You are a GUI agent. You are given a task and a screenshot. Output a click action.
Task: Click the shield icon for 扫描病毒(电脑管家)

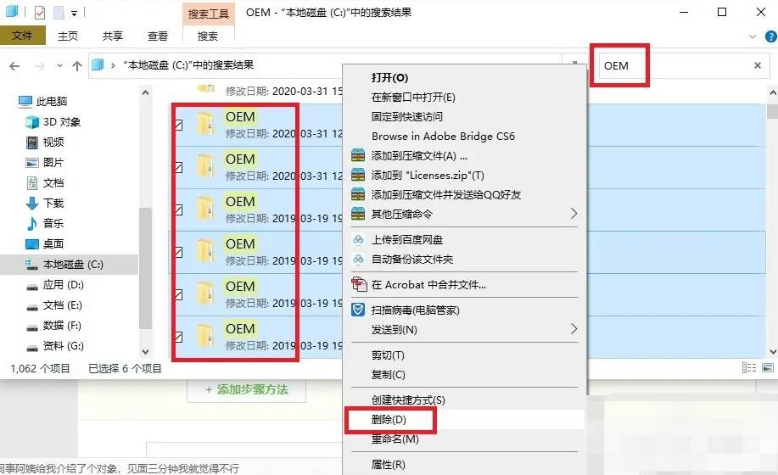(x=358, y=310)
